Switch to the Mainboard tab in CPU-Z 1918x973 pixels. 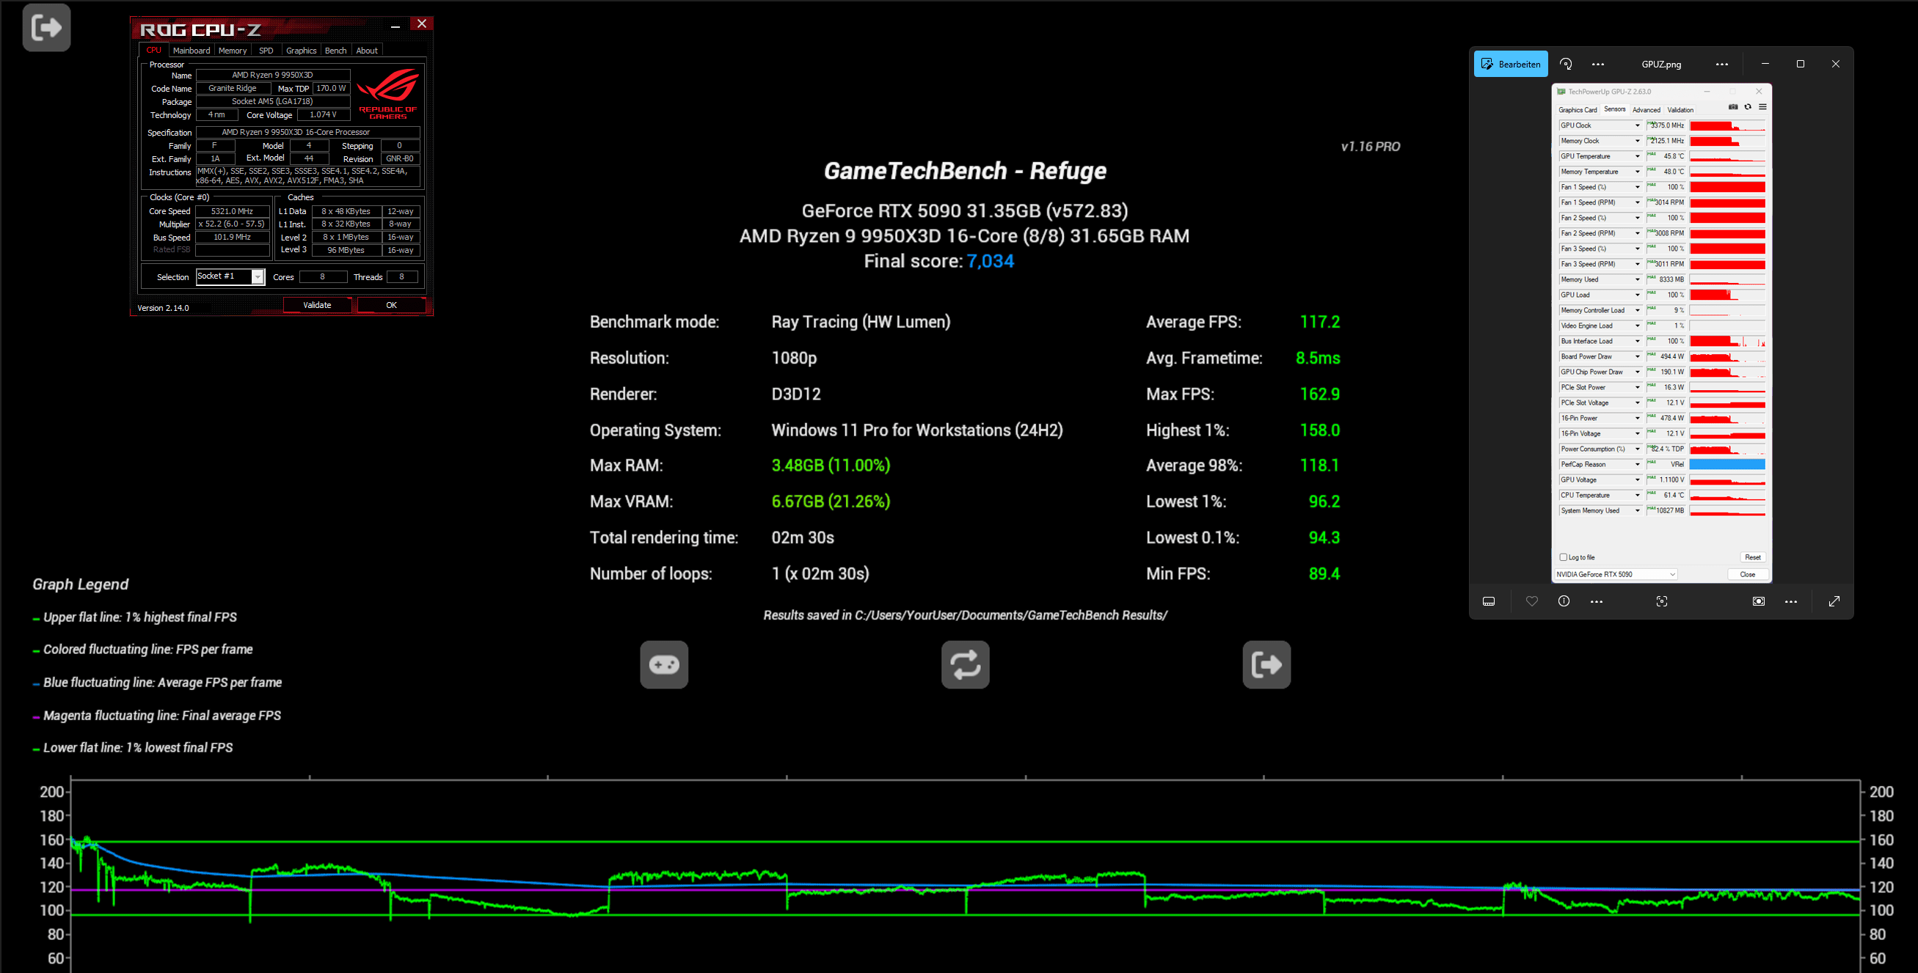tap(192, 51)
